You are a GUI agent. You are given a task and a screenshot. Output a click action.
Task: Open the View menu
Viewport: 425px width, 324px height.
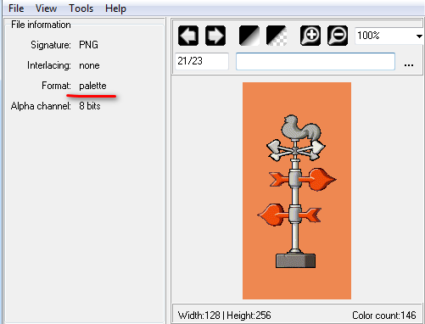tap(46, 8)
